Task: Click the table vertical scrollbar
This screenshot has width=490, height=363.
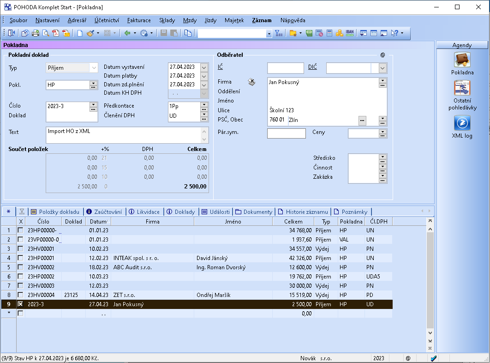Action: pyautogui.click(x=430, y=280)
